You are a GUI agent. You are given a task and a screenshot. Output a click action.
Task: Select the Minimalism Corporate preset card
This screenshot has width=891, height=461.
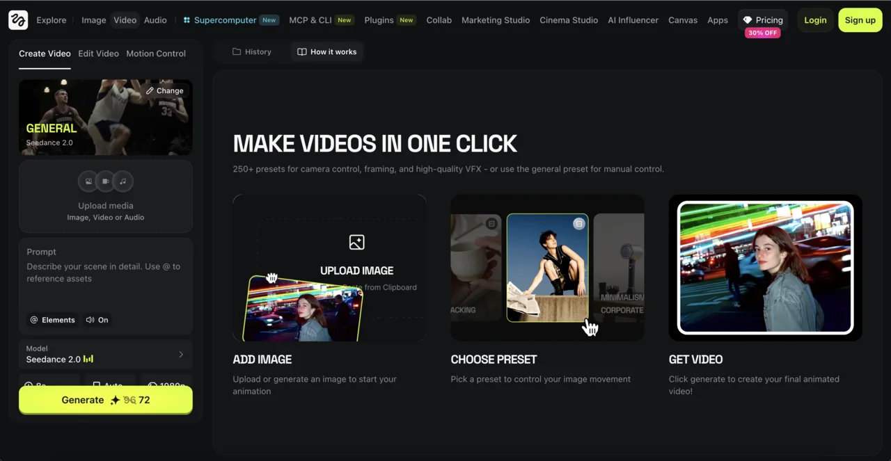coord(619,268)
